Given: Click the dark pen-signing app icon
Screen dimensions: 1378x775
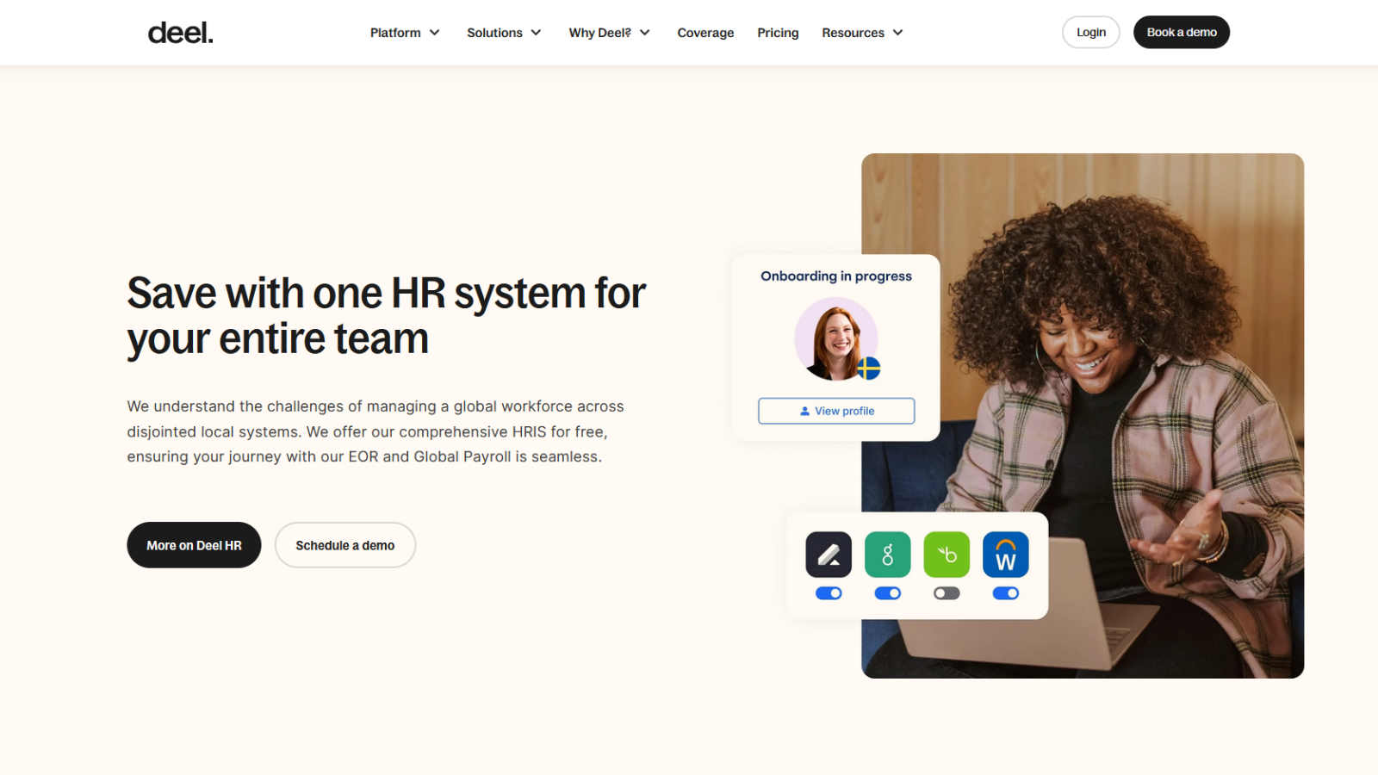Looking at the screenshot, I should [829, 555].
